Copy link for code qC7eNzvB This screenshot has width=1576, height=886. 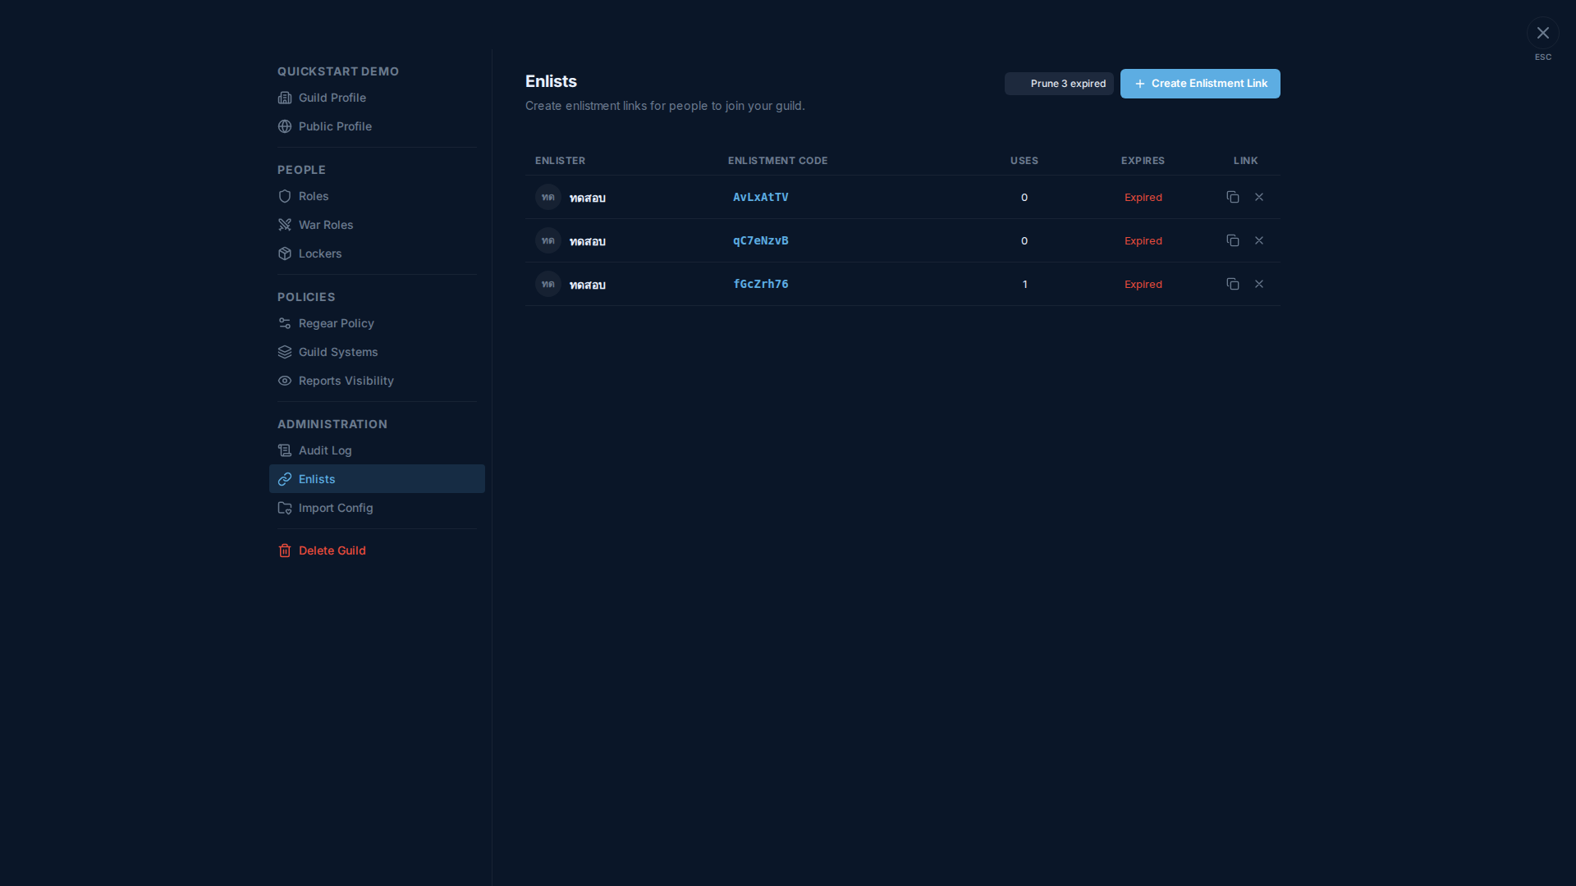pyautogui.click(x=1232, y=240)
